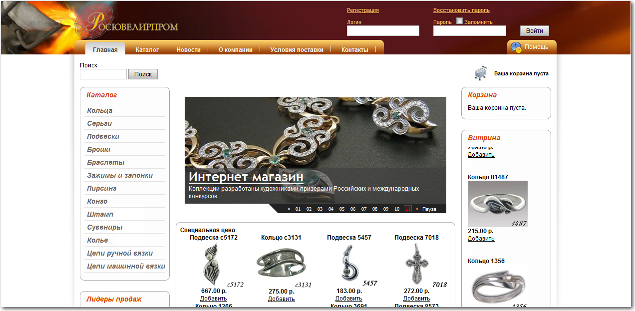Advance slideshow with right arrows

(417, 209)
